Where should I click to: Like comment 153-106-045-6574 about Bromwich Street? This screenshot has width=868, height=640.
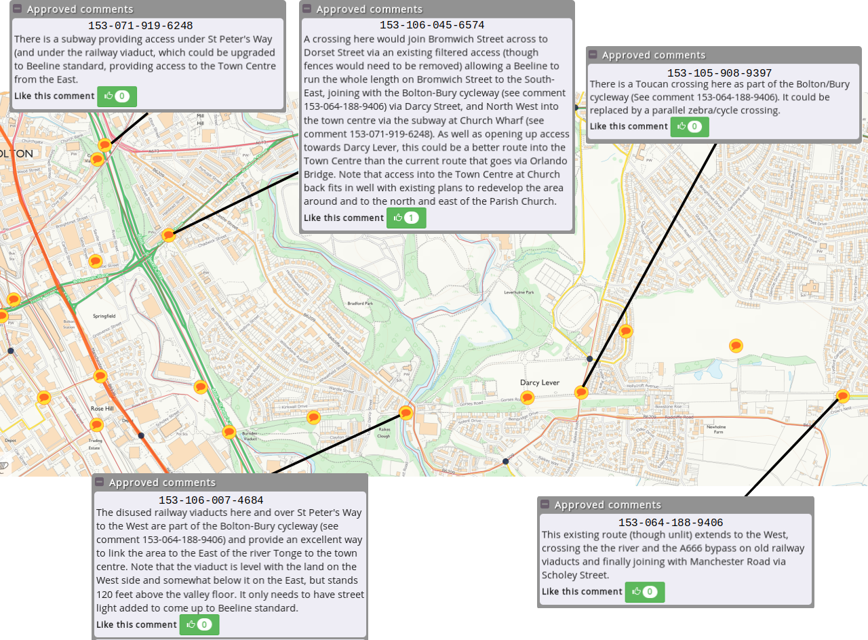click(406, 218)
